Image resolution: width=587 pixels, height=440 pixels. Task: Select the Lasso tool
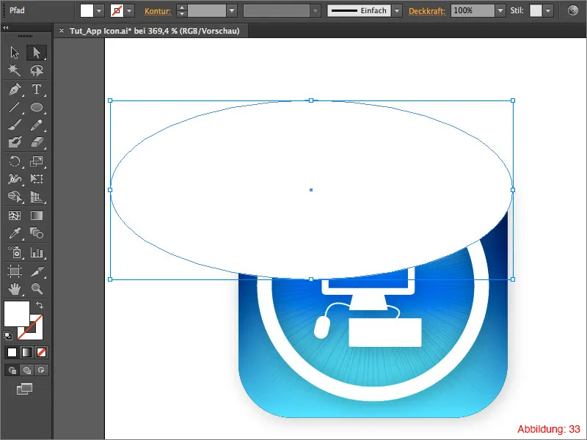[36, 70]
